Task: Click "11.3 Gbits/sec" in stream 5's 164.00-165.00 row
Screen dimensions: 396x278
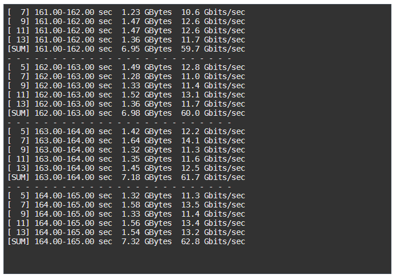Action: pyautogui.click(x=213, y=195)
